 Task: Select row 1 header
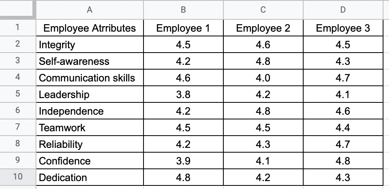[x=18, y=28]
